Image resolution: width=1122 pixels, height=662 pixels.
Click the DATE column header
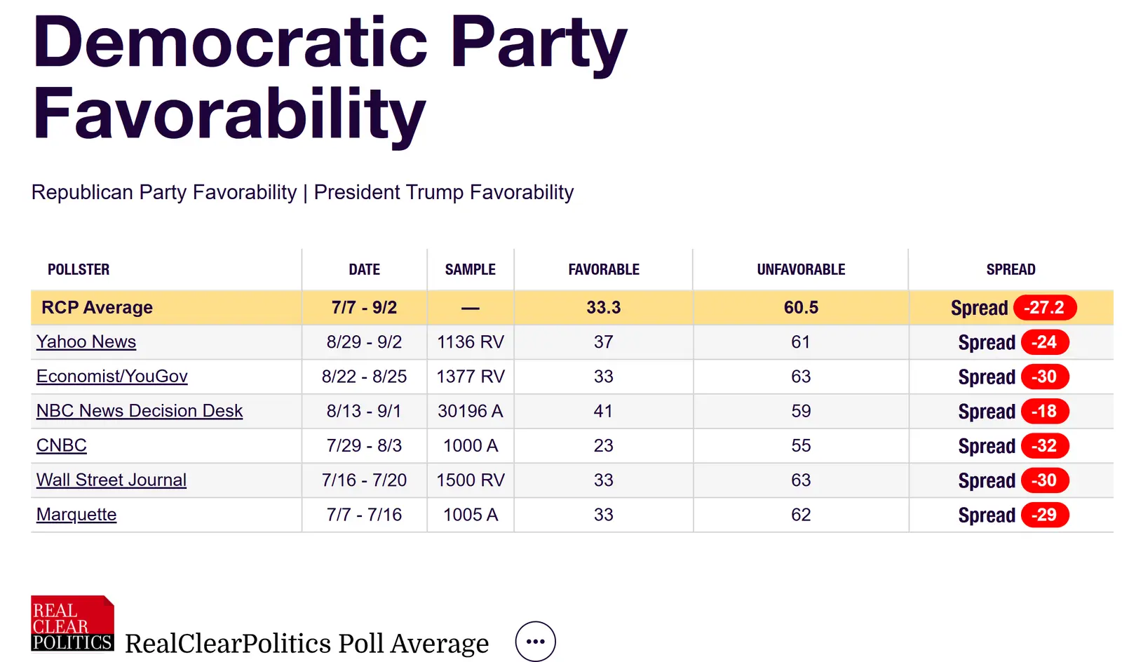tap(365, 269)
